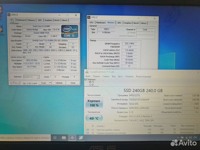This screenshot has width=200, height=150.
Task: Switch keyboard language via РУС indicator
Action: tap(195, 137)
